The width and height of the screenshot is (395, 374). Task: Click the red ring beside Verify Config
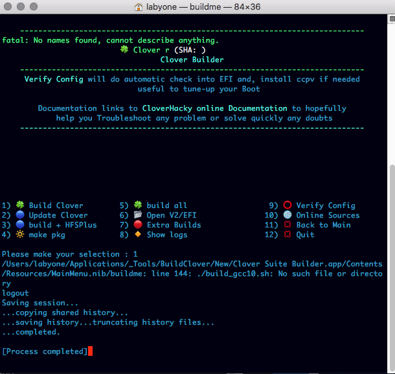pos(288,205)
